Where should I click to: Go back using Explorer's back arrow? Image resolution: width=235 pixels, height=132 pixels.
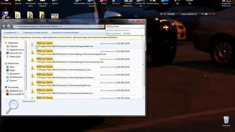tap(4, 26)
